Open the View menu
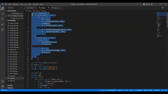 point(22,4)
